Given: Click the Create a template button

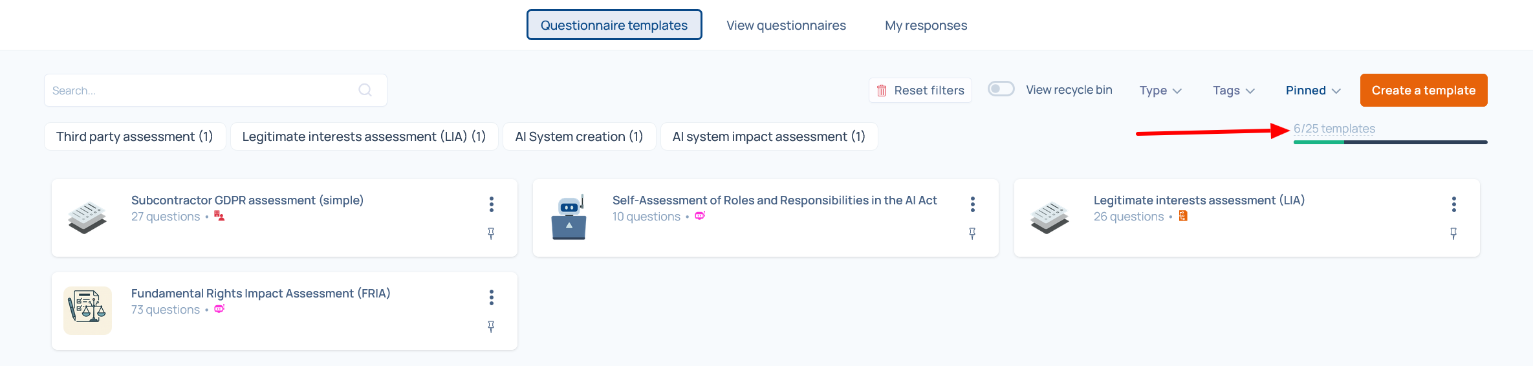Looking at the screenshot, I should 1424,91.
